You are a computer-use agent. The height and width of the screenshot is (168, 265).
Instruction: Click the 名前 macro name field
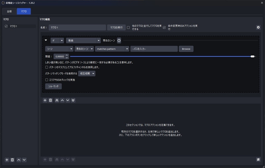tap(78, 27)
